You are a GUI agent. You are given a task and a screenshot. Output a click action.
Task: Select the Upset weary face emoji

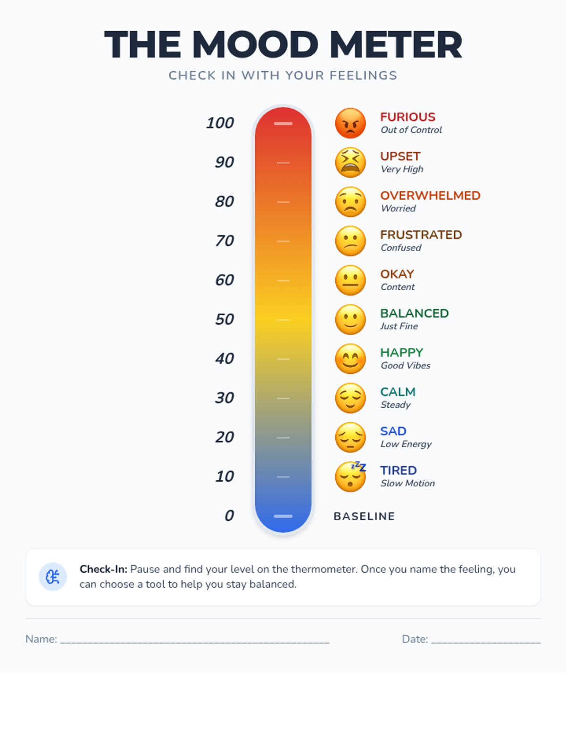coord(350,163)
